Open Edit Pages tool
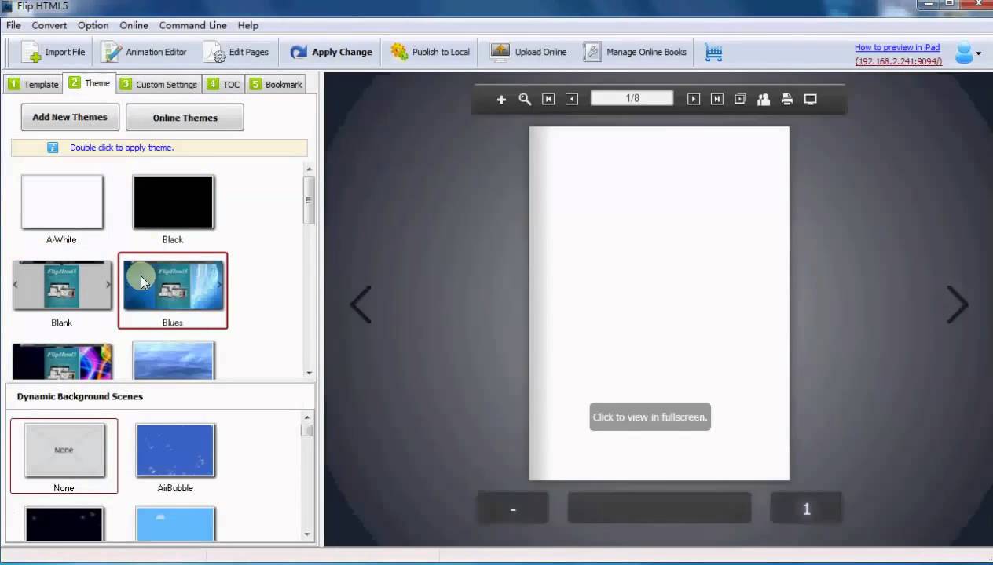The width and height of the screenshot is (993, 565). (x=236, y=52)
